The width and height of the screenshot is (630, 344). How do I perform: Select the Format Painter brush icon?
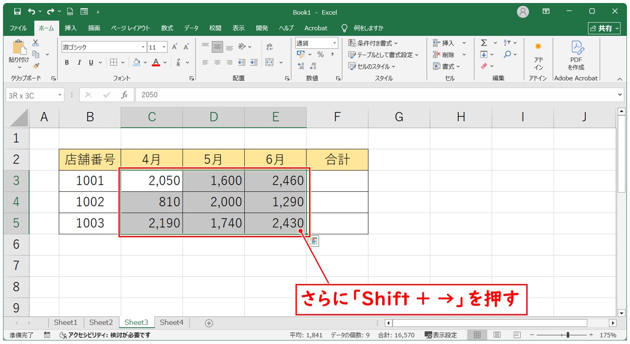pyautogui.click(x=36, y=66)
